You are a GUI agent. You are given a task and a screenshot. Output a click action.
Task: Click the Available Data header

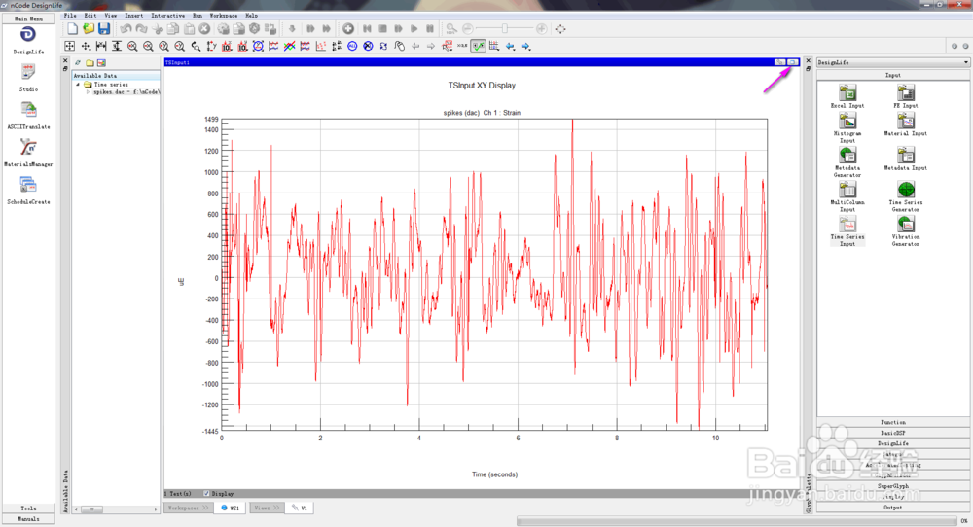click(x=116, y=76)
